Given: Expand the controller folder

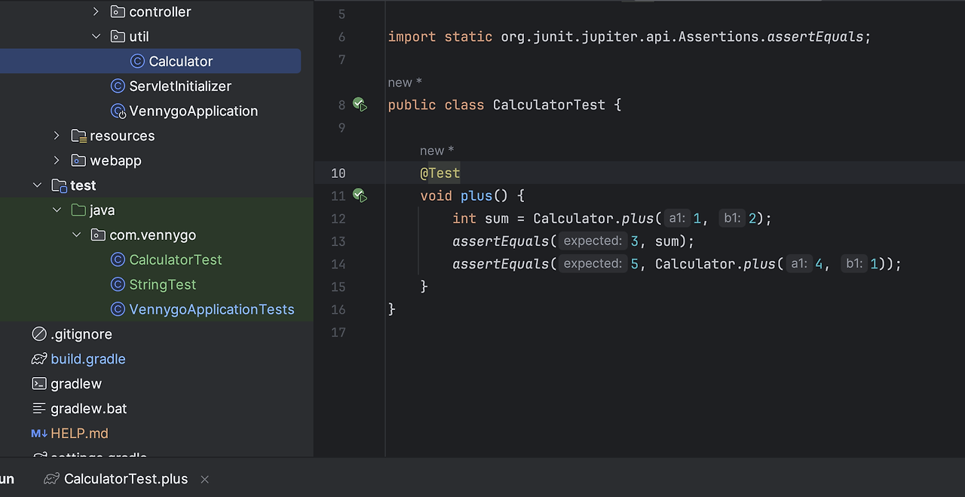Looking at the screenshot, I should point(96,11).
